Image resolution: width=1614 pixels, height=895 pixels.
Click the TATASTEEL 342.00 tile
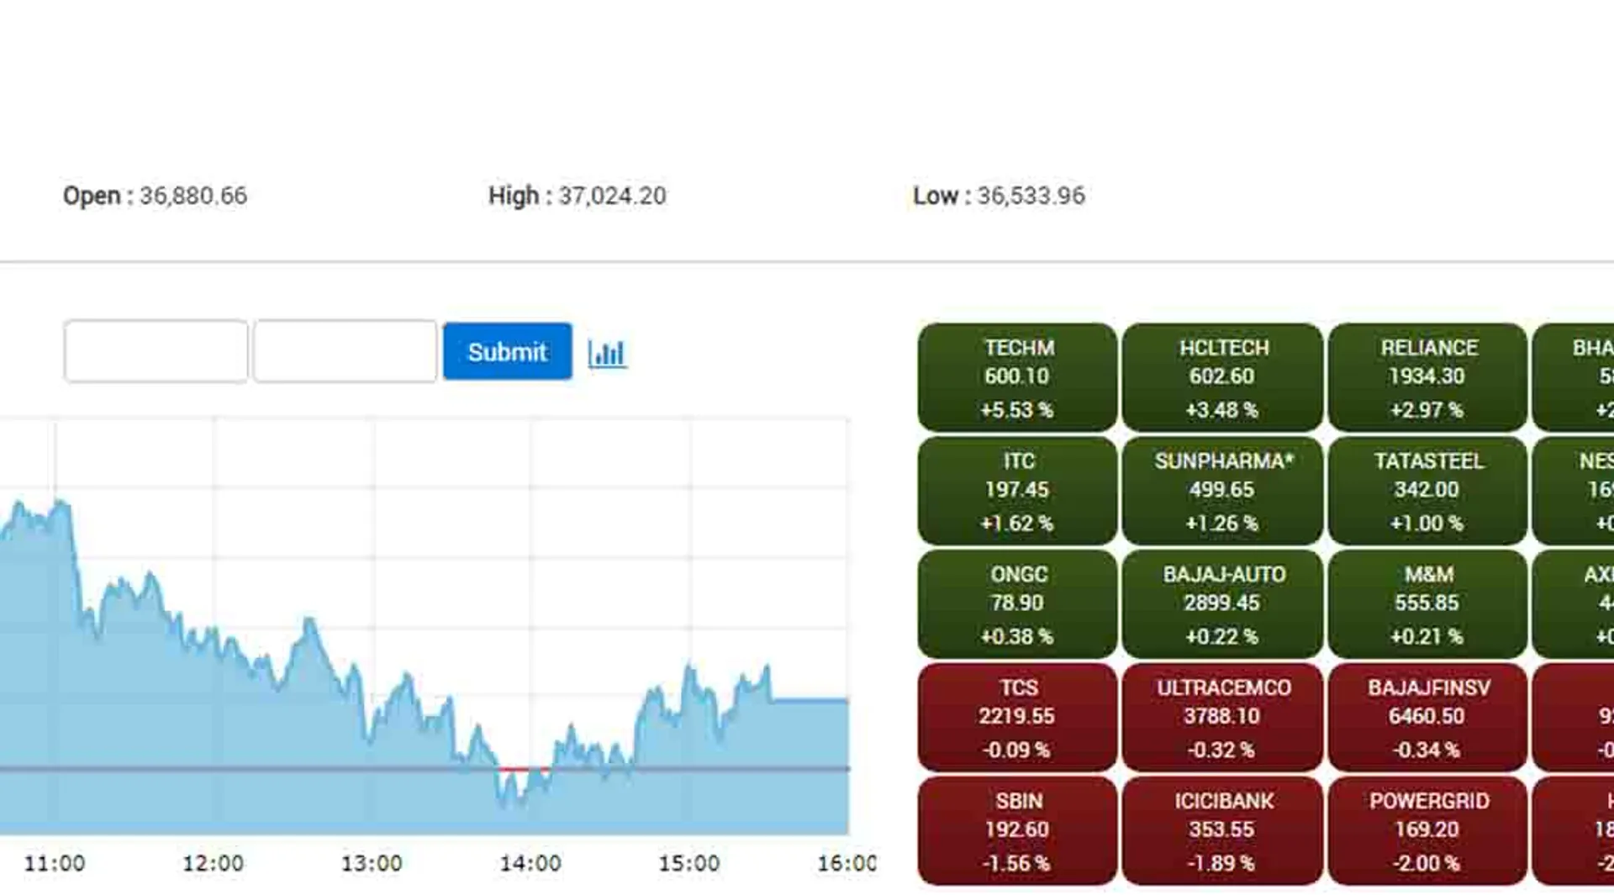coord(1427,491)
